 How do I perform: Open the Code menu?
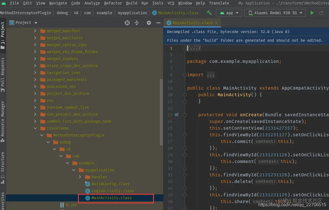75,3
